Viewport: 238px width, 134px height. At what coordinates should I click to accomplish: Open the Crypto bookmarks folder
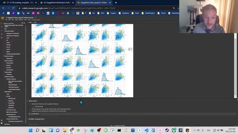click(x=112, y=13)
